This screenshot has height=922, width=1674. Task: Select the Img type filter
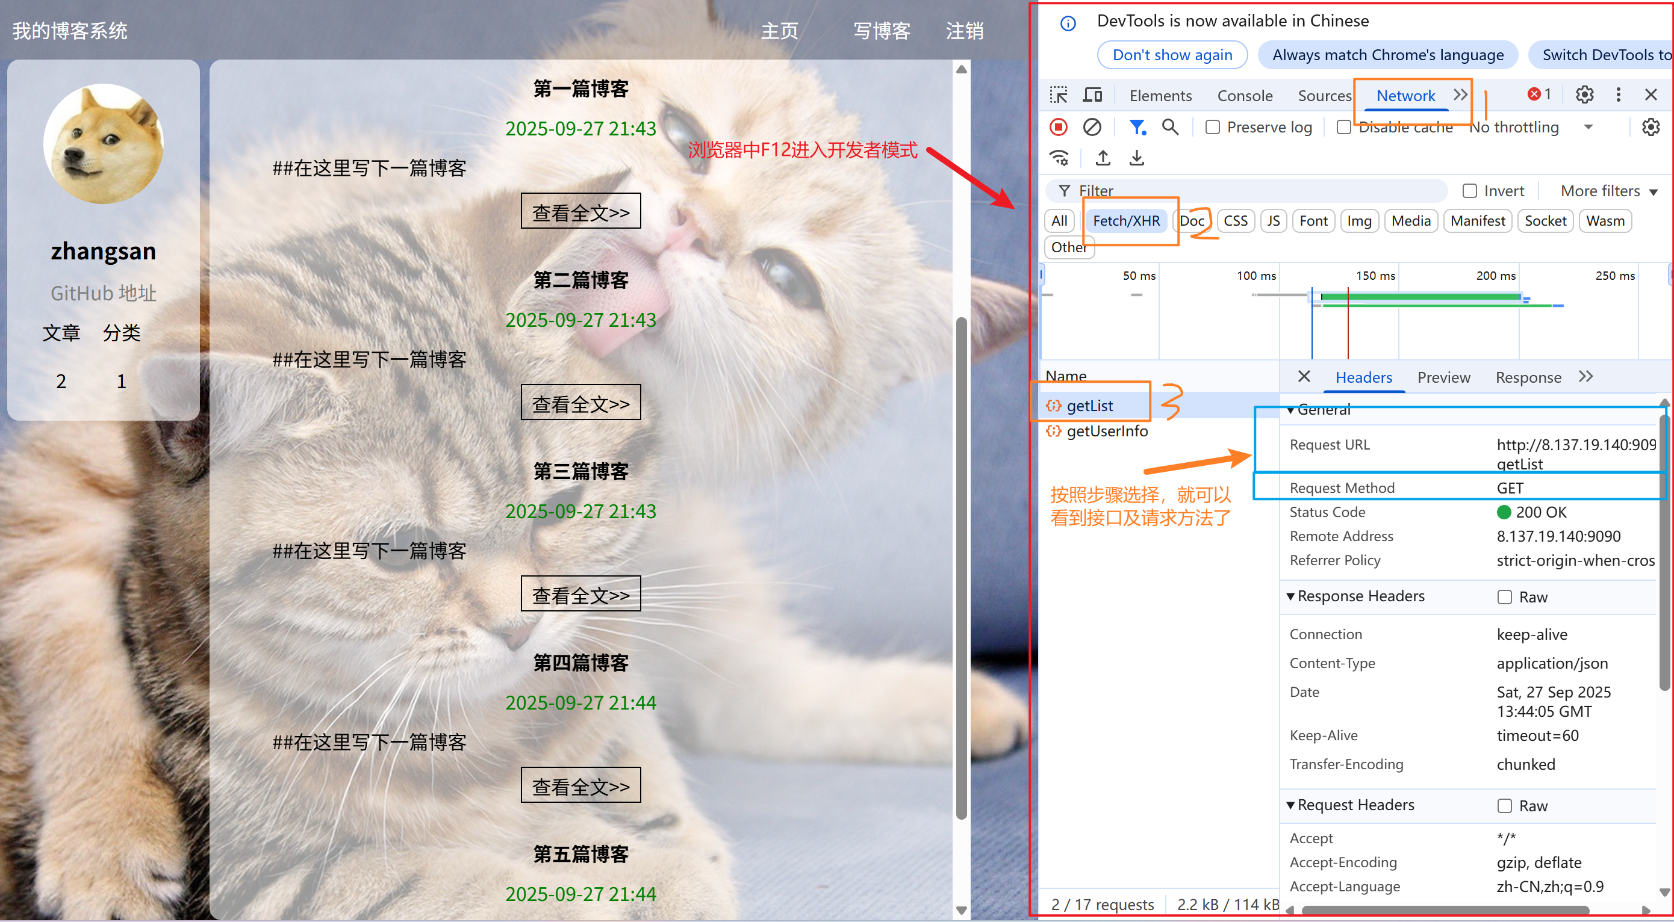coord(1359,221)
